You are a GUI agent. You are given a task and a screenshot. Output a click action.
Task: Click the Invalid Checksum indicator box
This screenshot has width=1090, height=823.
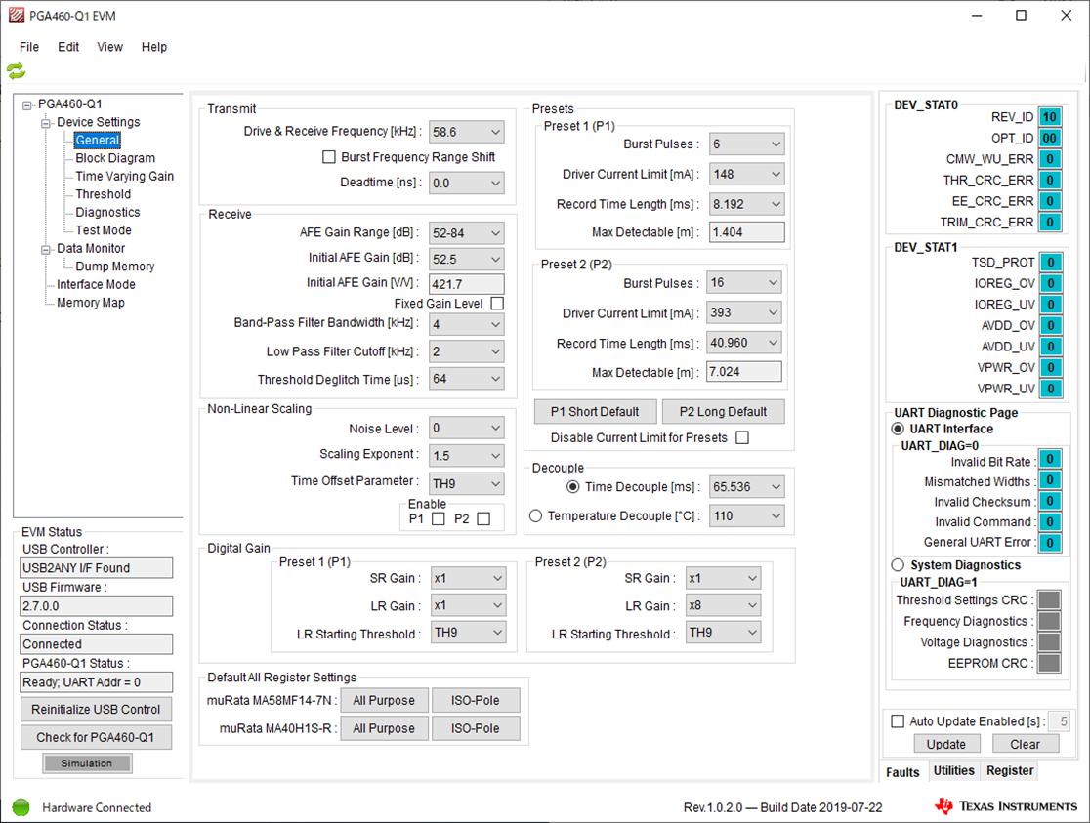point(1050,501)
